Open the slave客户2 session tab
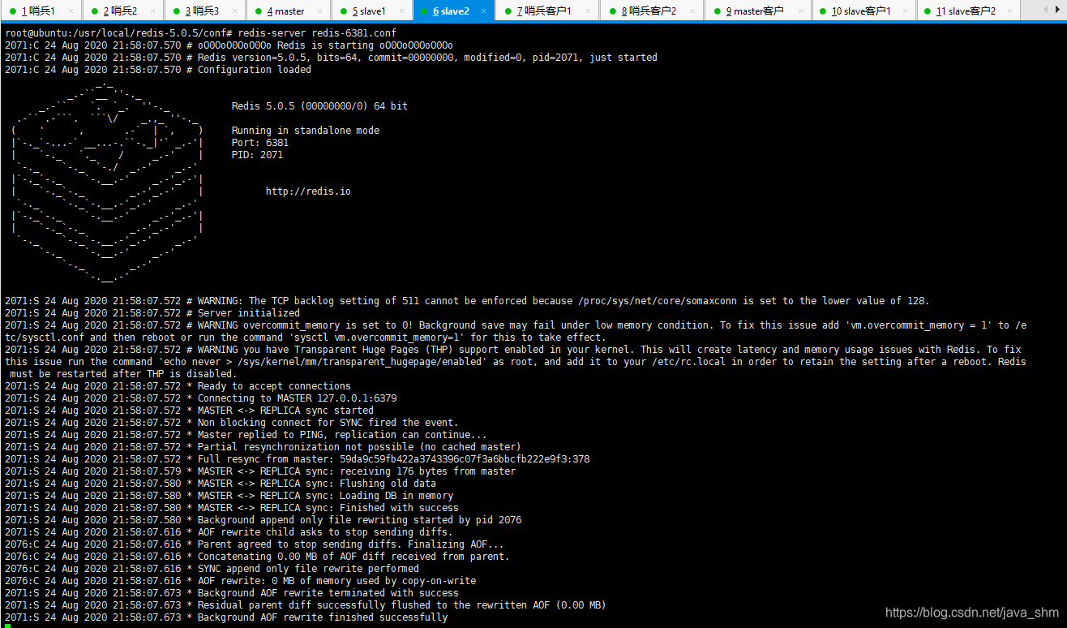This screenshot has height=628, width=1067. click(x=968, y=11)
